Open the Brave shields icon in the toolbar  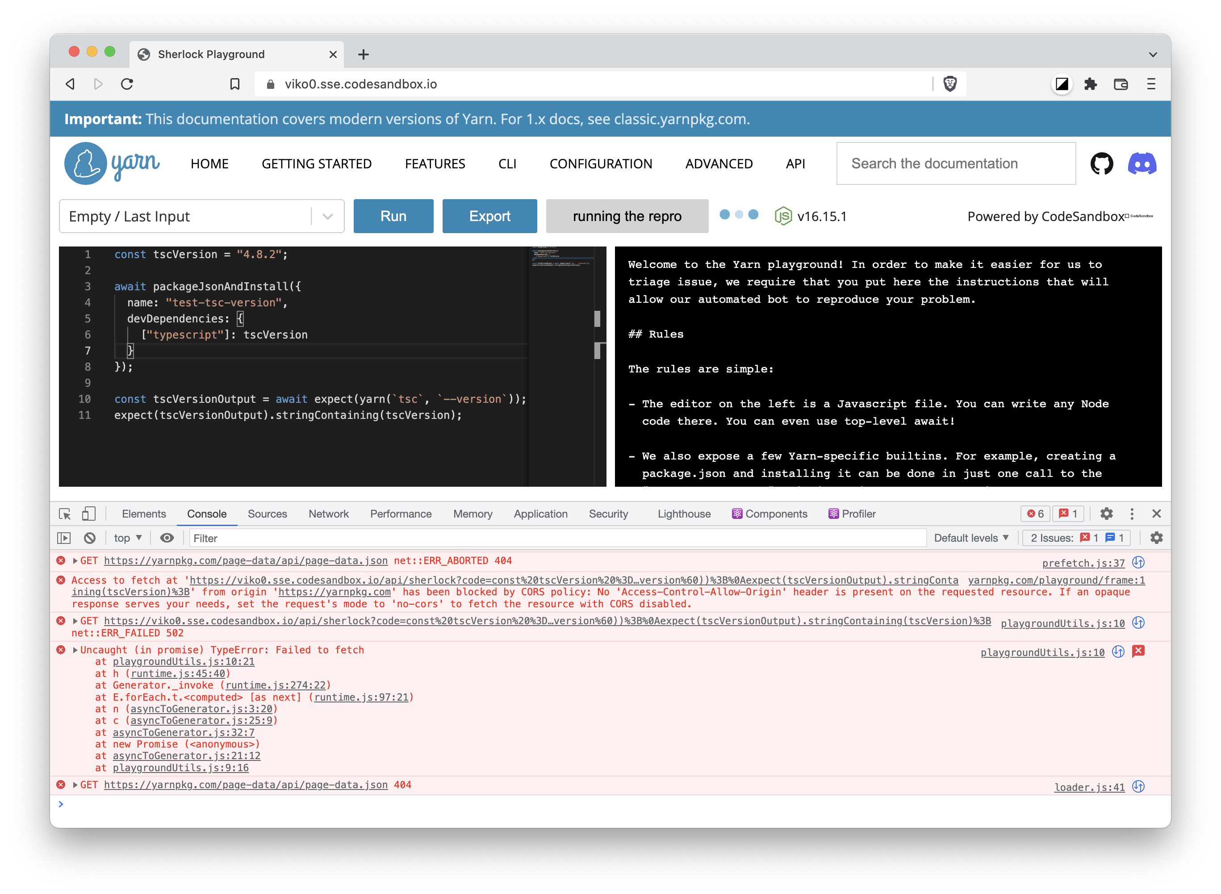(x=951, y=84)
